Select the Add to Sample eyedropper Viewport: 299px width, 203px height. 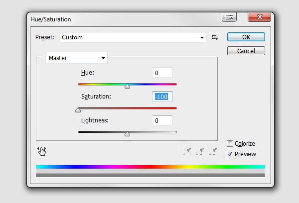coord(200,151)
